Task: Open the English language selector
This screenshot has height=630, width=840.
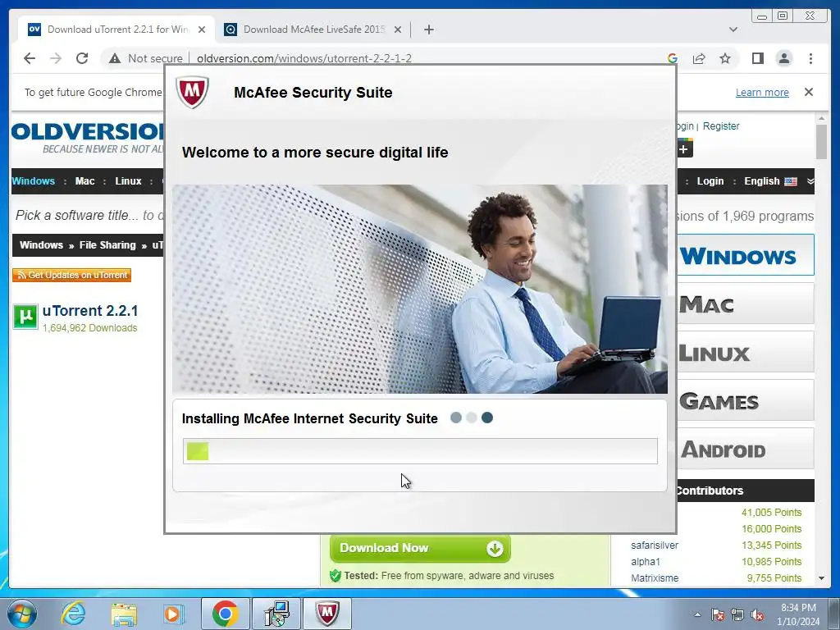Action: coord(770,181)
